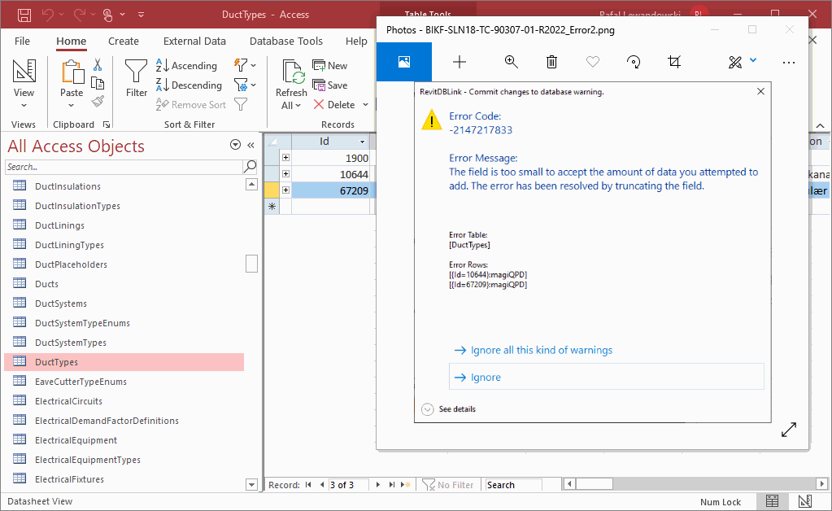
Task: Click the Filter funnel icon
Action: (x=136, y=71)
